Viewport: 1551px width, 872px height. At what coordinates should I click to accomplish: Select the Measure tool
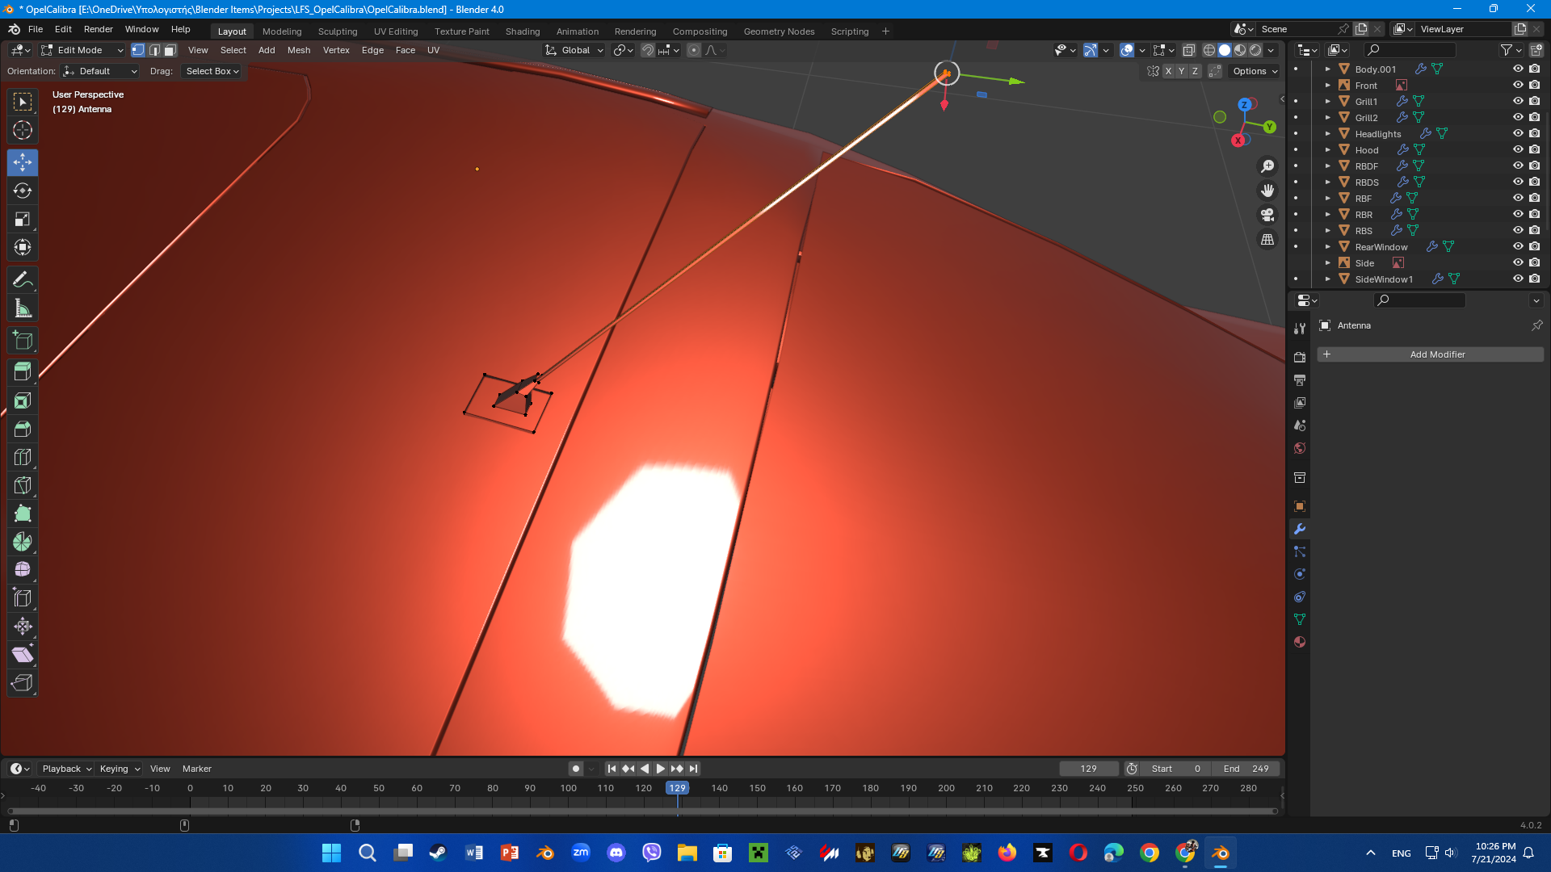click(x=23, y=308)
